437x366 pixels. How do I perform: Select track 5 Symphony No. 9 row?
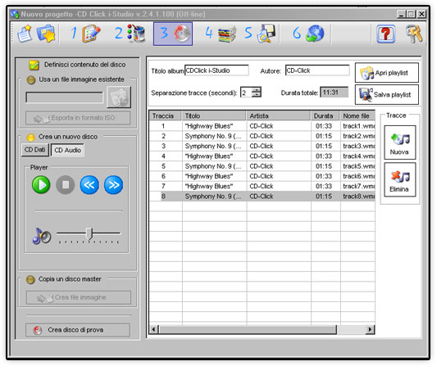coord(262,166)
